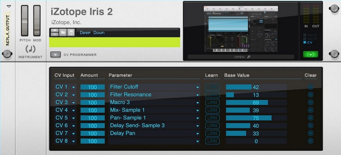
Task: Enable learn (LRN) for Delay Pan row
Action: [x=212, y=133]
